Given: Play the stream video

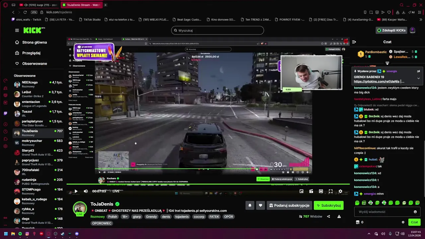Looking at the screenshot, I should (76, 191).
